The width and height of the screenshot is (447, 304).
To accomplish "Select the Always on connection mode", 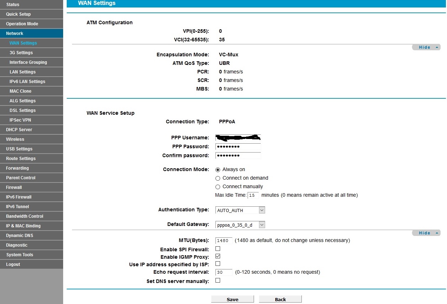I will [218, 170].
